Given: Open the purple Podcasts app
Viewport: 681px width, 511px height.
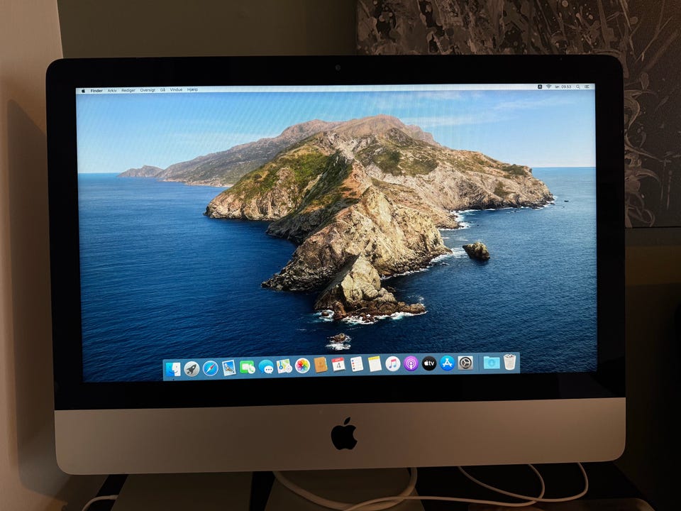Looking at the screenshot, I should pos(411,363).
